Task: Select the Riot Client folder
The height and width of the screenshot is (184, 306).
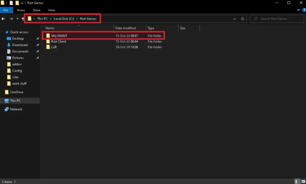Action: click(59, 41)
